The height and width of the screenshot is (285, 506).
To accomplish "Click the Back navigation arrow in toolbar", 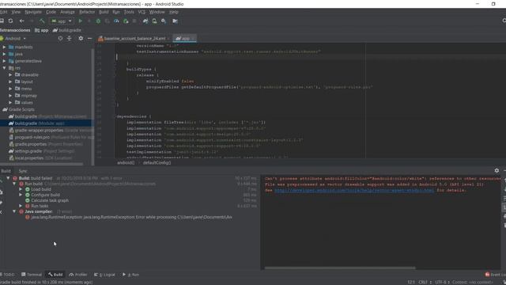I will point(22,21).
